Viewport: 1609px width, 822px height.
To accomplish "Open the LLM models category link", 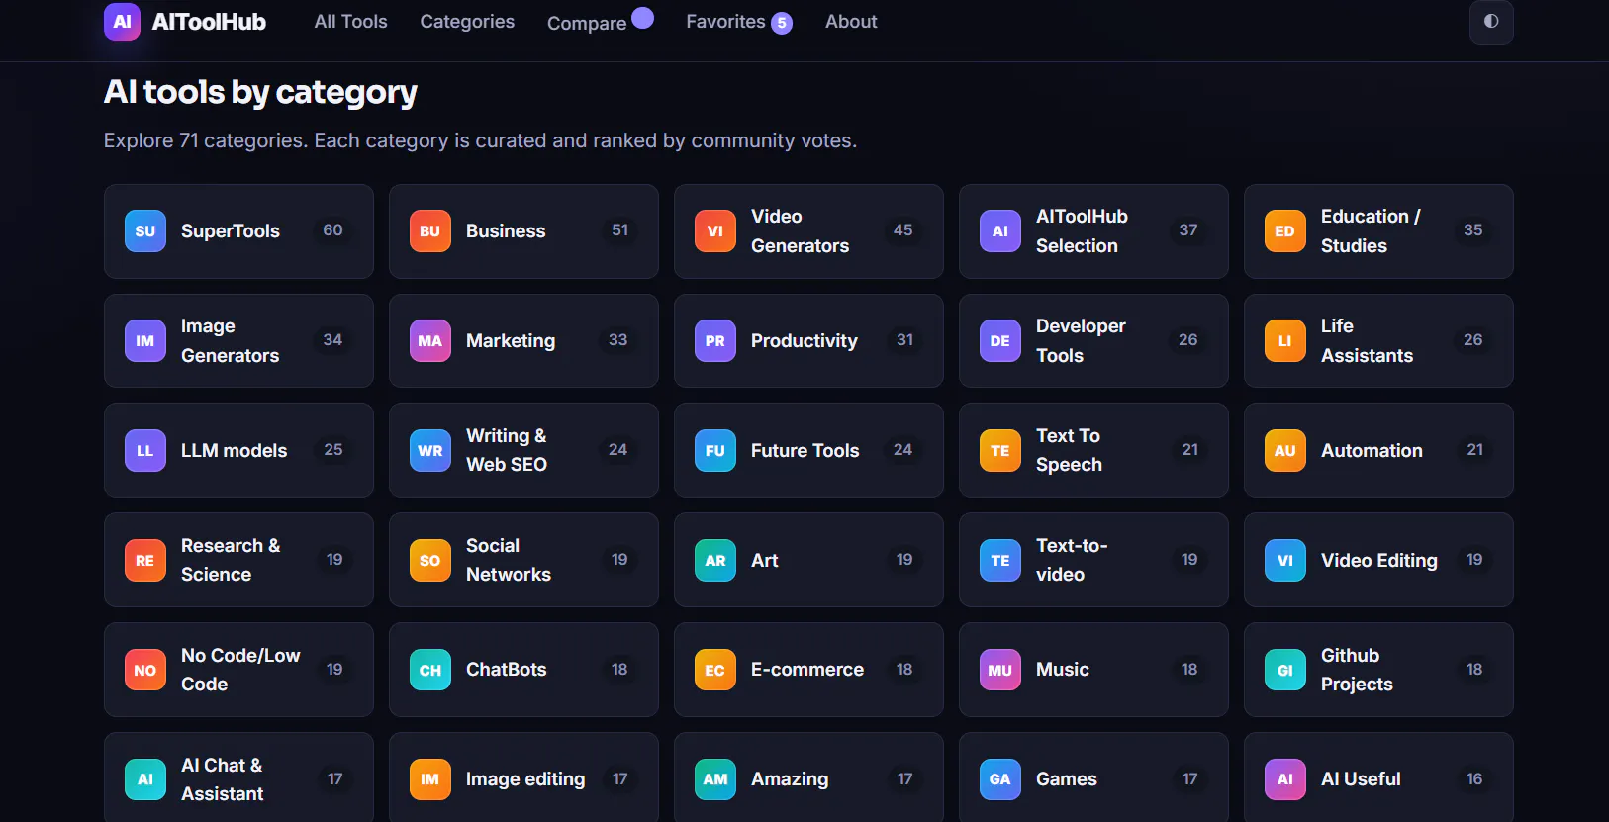I will [x=238, y=450].
